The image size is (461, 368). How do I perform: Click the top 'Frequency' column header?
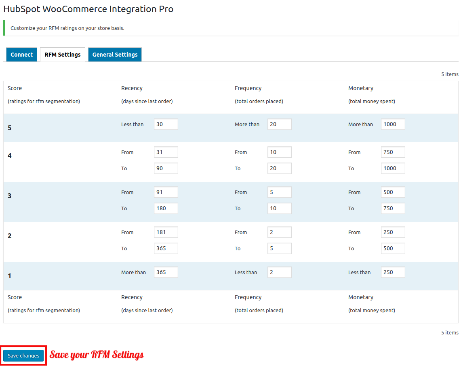pyautogui.click(x=248, y=88)
